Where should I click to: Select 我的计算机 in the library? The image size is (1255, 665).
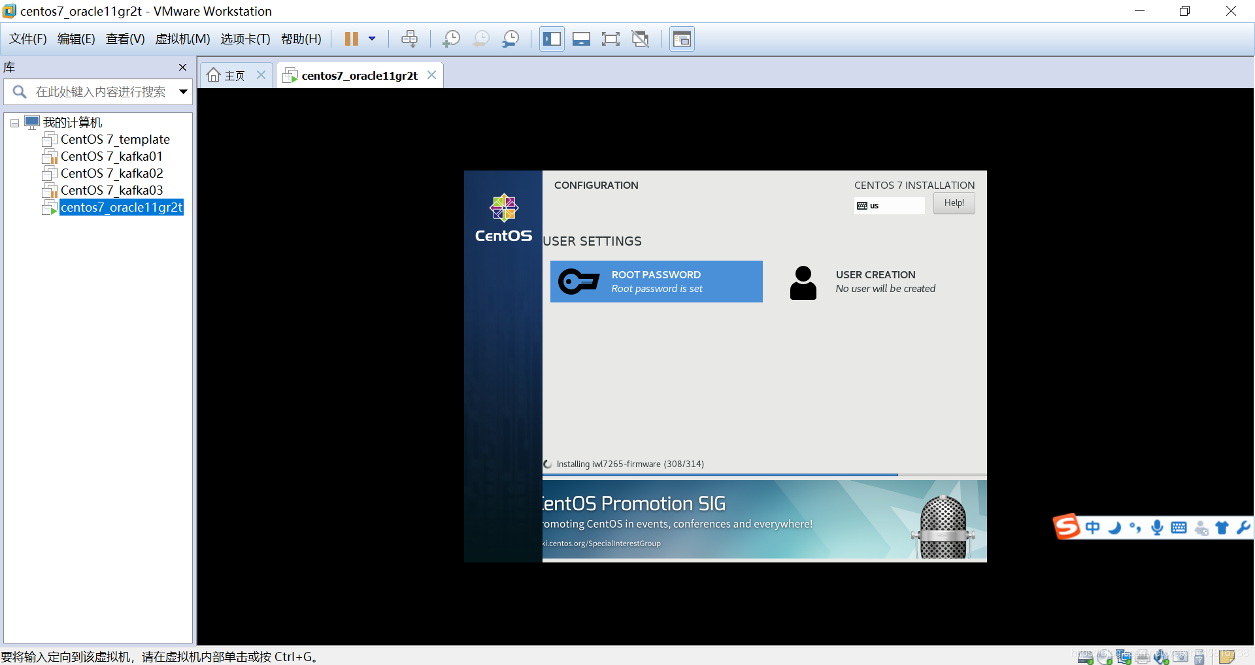tap(73, 123)
